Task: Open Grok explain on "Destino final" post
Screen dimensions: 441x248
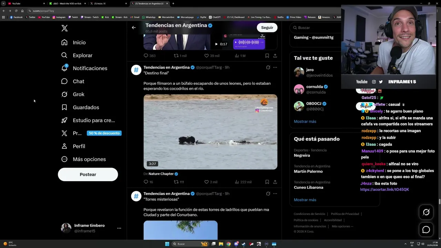Action: point(268,68)
